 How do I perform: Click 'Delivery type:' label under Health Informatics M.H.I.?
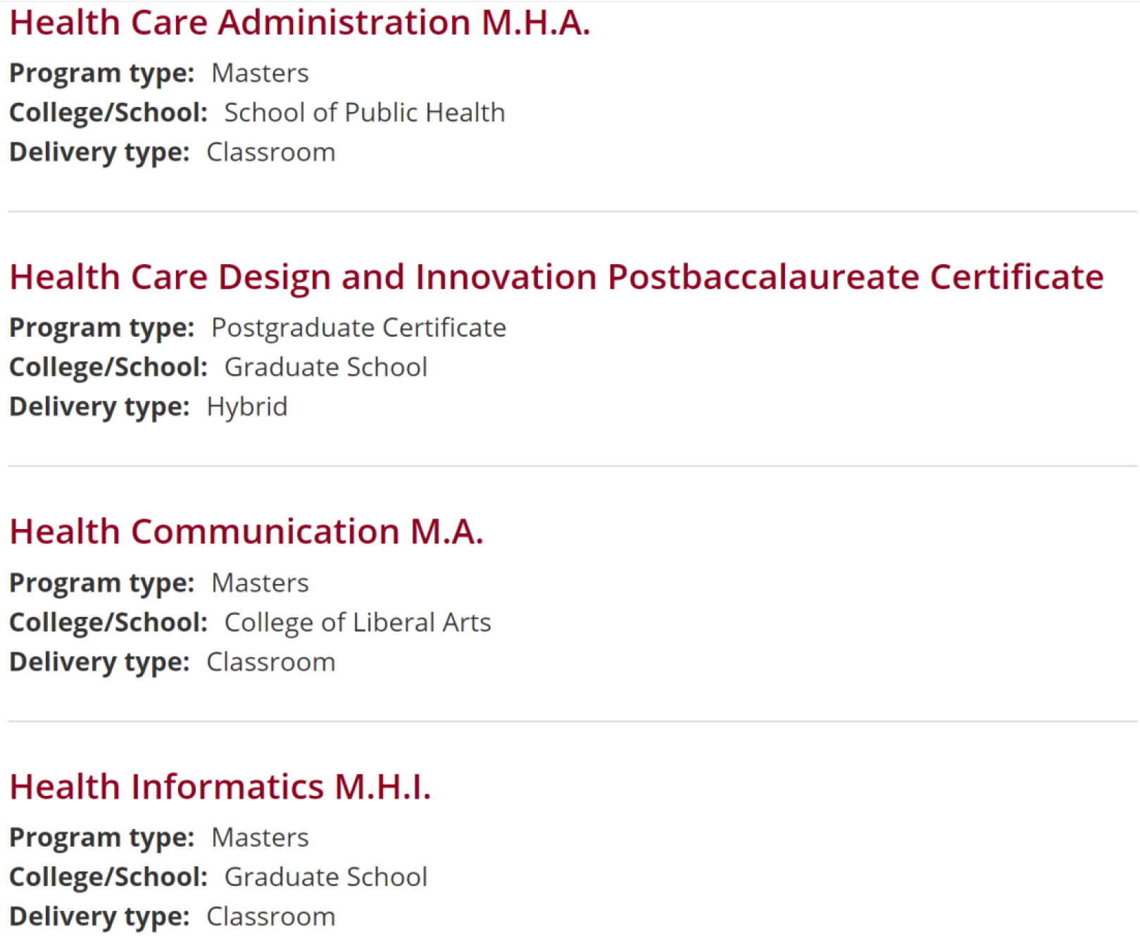click(99, 916)
